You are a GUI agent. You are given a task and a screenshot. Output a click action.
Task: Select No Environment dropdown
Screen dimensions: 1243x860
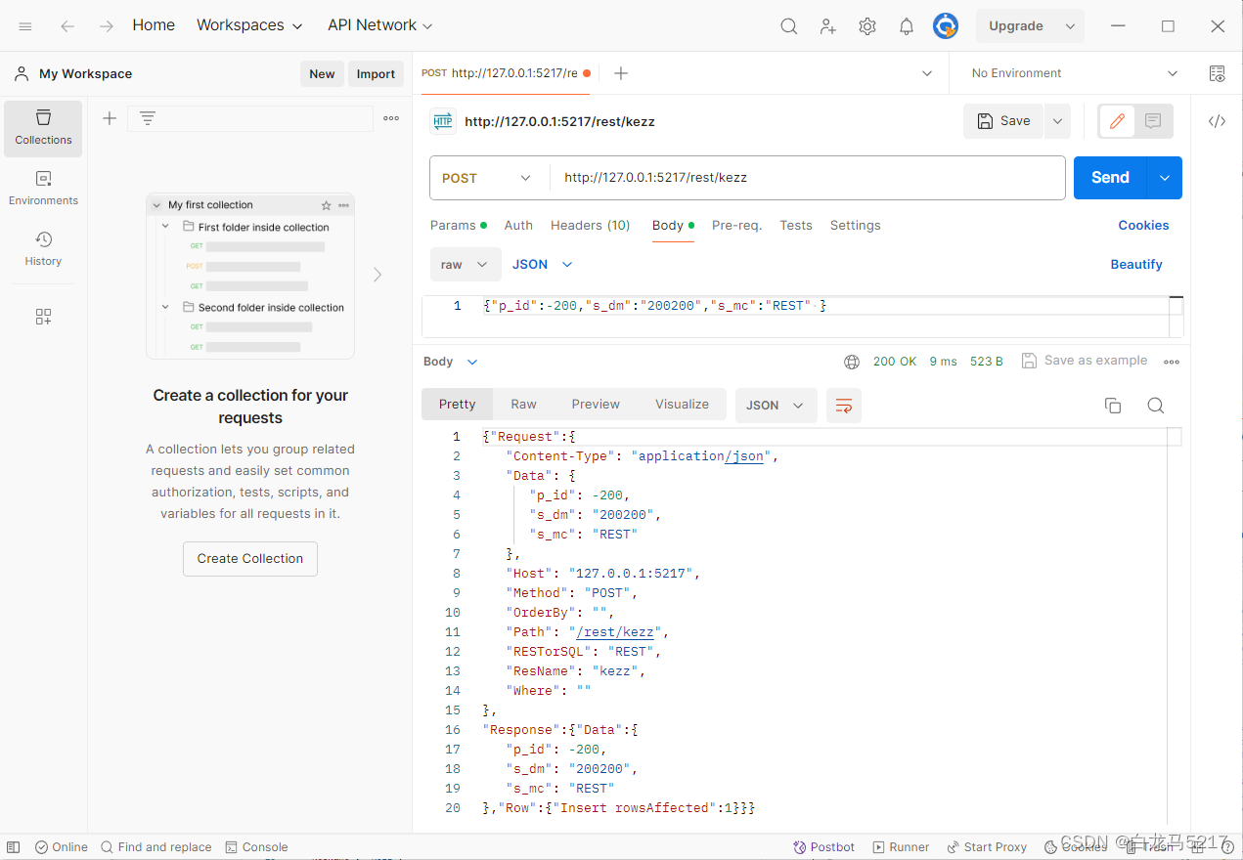coord(1074,73)
